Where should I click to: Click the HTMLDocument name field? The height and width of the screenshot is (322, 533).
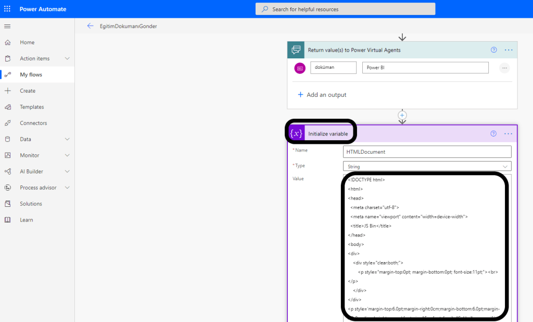pyautogui.click(x=427, y=152)
